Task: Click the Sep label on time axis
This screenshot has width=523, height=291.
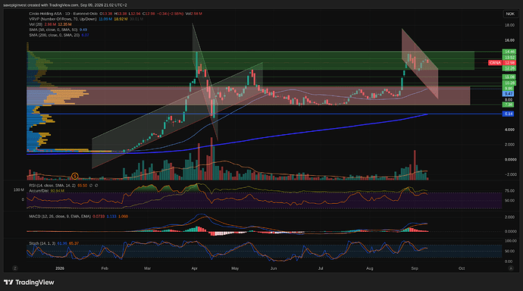Action: (415, 268)
